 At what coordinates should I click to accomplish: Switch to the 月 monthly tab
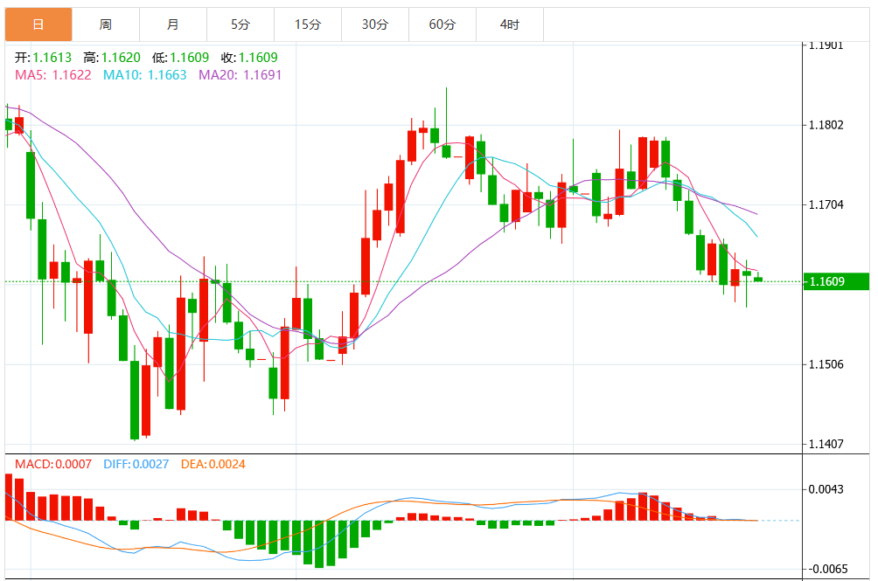pyautogui.click(x=173, y=24)
